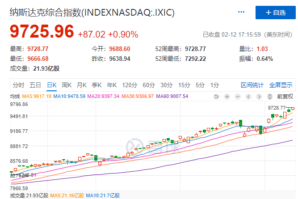Click the chart reset undo arrow icon
This screenshot has width=298, height=199.
pyautogui.click(x=216, y=97)
